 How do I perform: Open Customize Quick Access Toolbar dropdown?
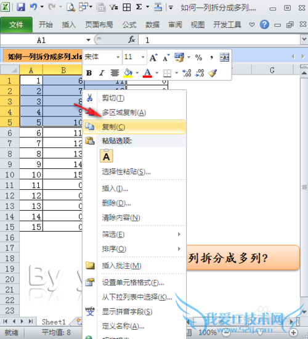(171, 8)
